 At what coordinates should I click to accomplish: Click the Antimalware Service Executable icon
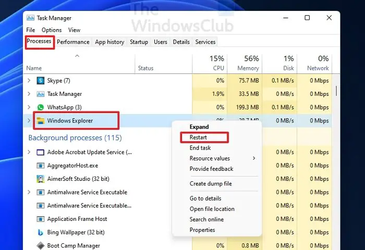(41, 192)
